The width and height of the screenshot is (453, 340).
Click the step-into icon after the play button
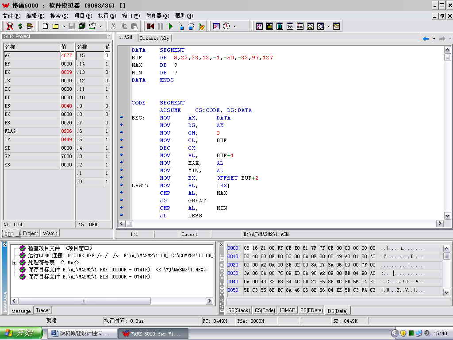181,26
